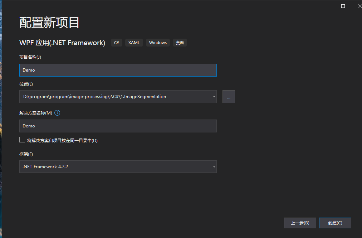Maximize the Visual Studio window

click(343, 6)
